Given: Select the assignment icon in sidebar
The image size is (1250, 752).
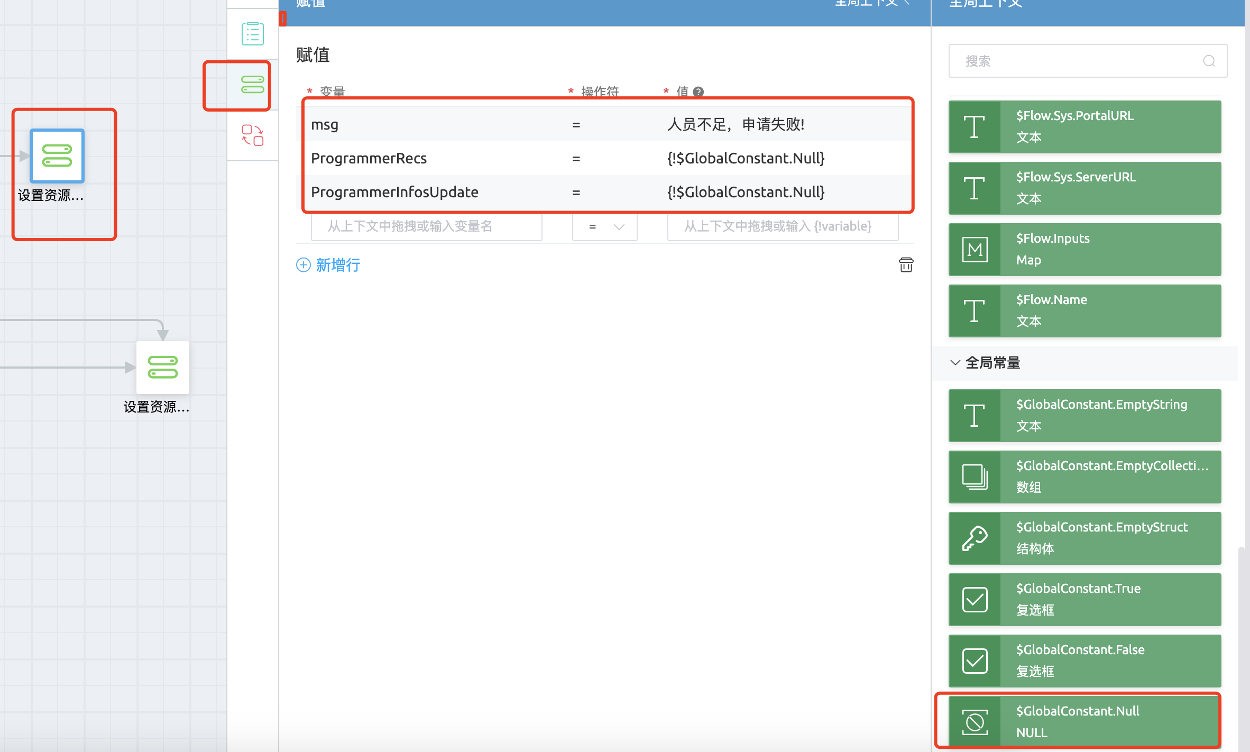Looking at the screenshot, I should [252, 85].
